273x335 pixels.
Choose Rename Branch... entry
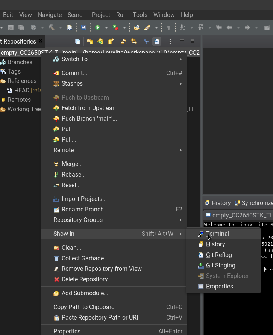(114, 210)
